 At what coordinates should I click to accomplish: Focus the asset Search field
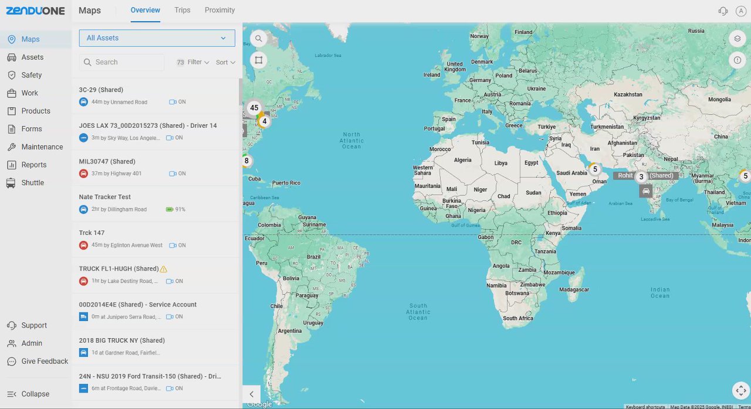[x=122, y=62]
